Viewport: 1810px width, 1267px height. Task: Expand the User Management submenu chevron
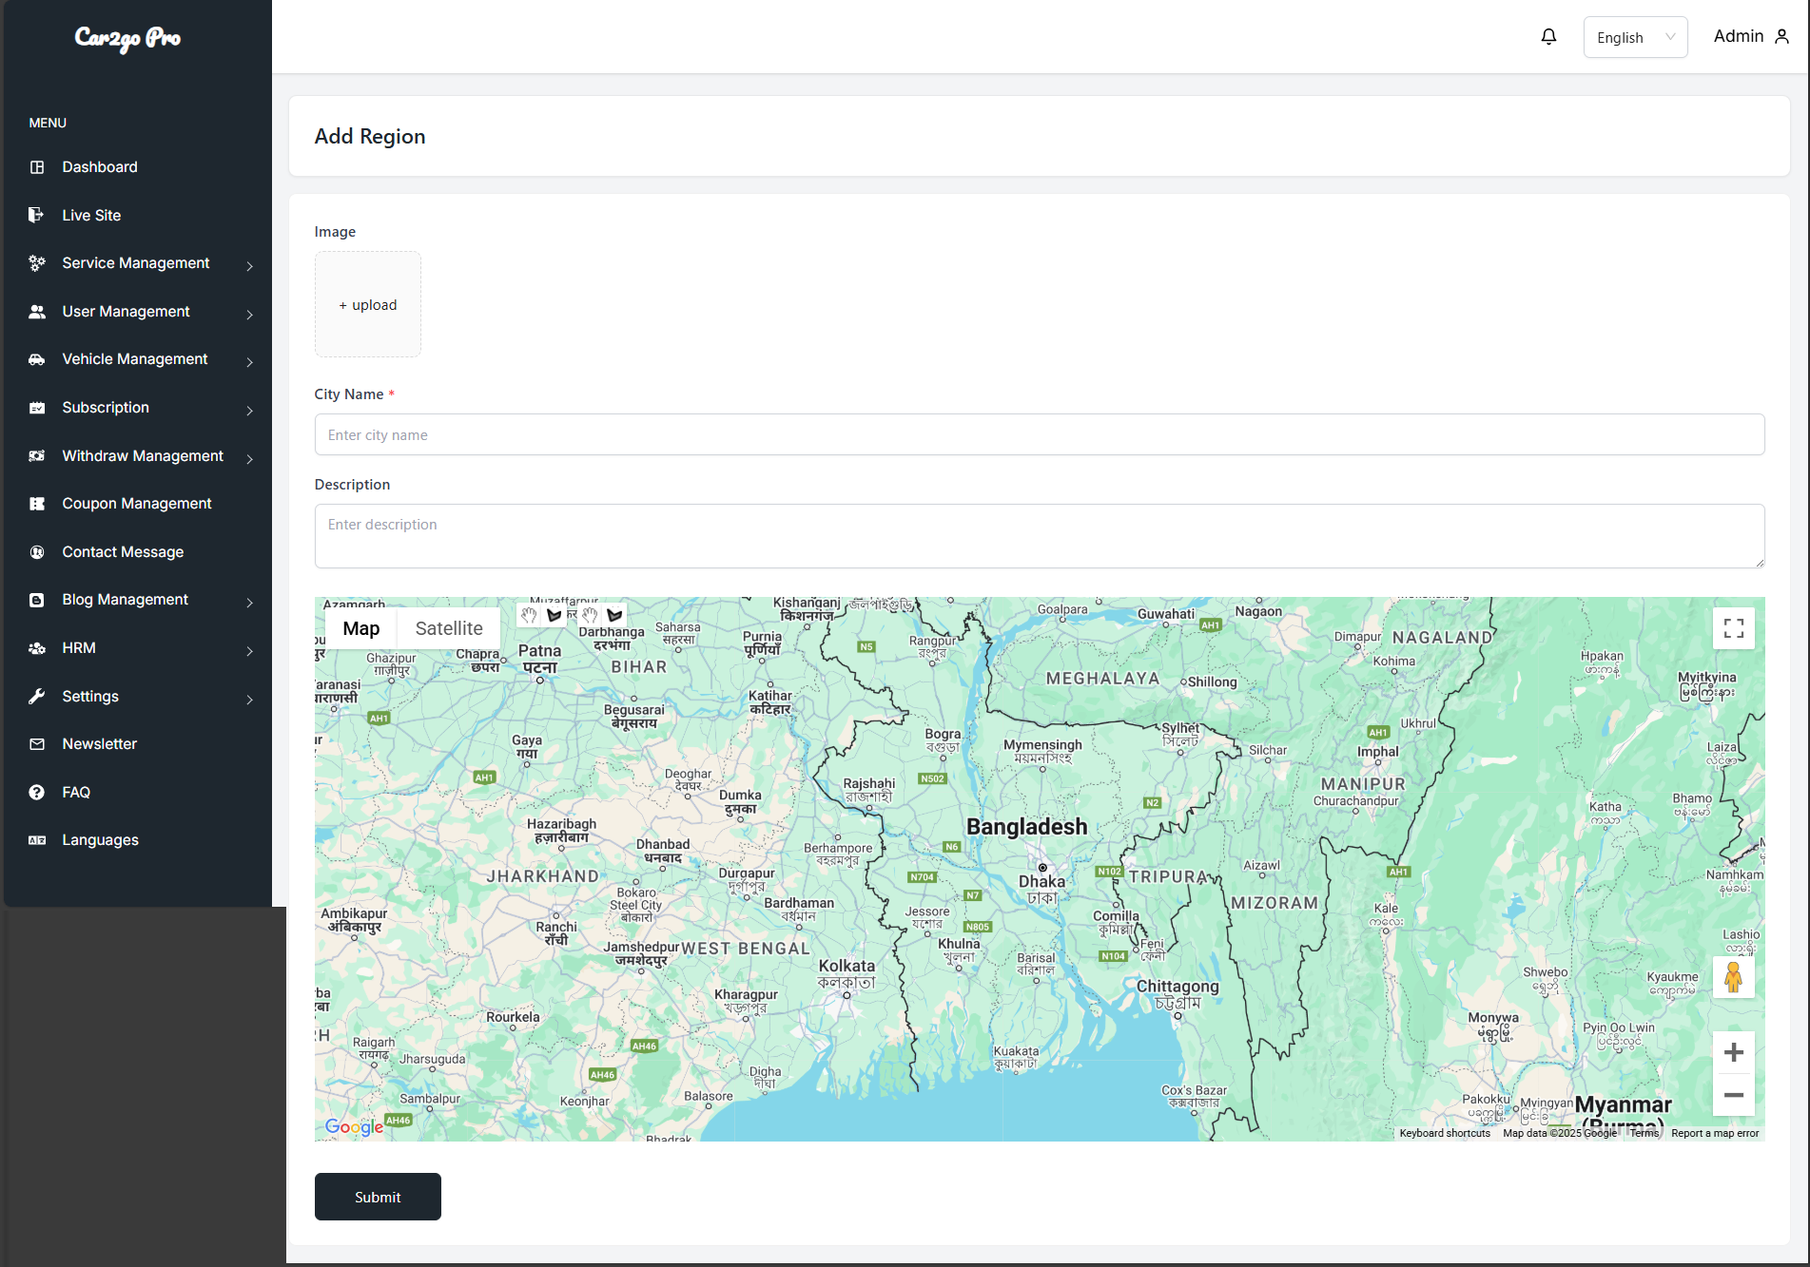click(250, 315)
